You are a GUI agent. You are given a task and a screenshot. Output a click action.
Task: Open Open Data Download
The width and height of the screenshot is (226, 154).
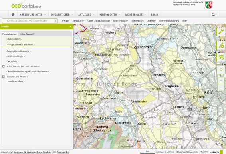[99, 21]
